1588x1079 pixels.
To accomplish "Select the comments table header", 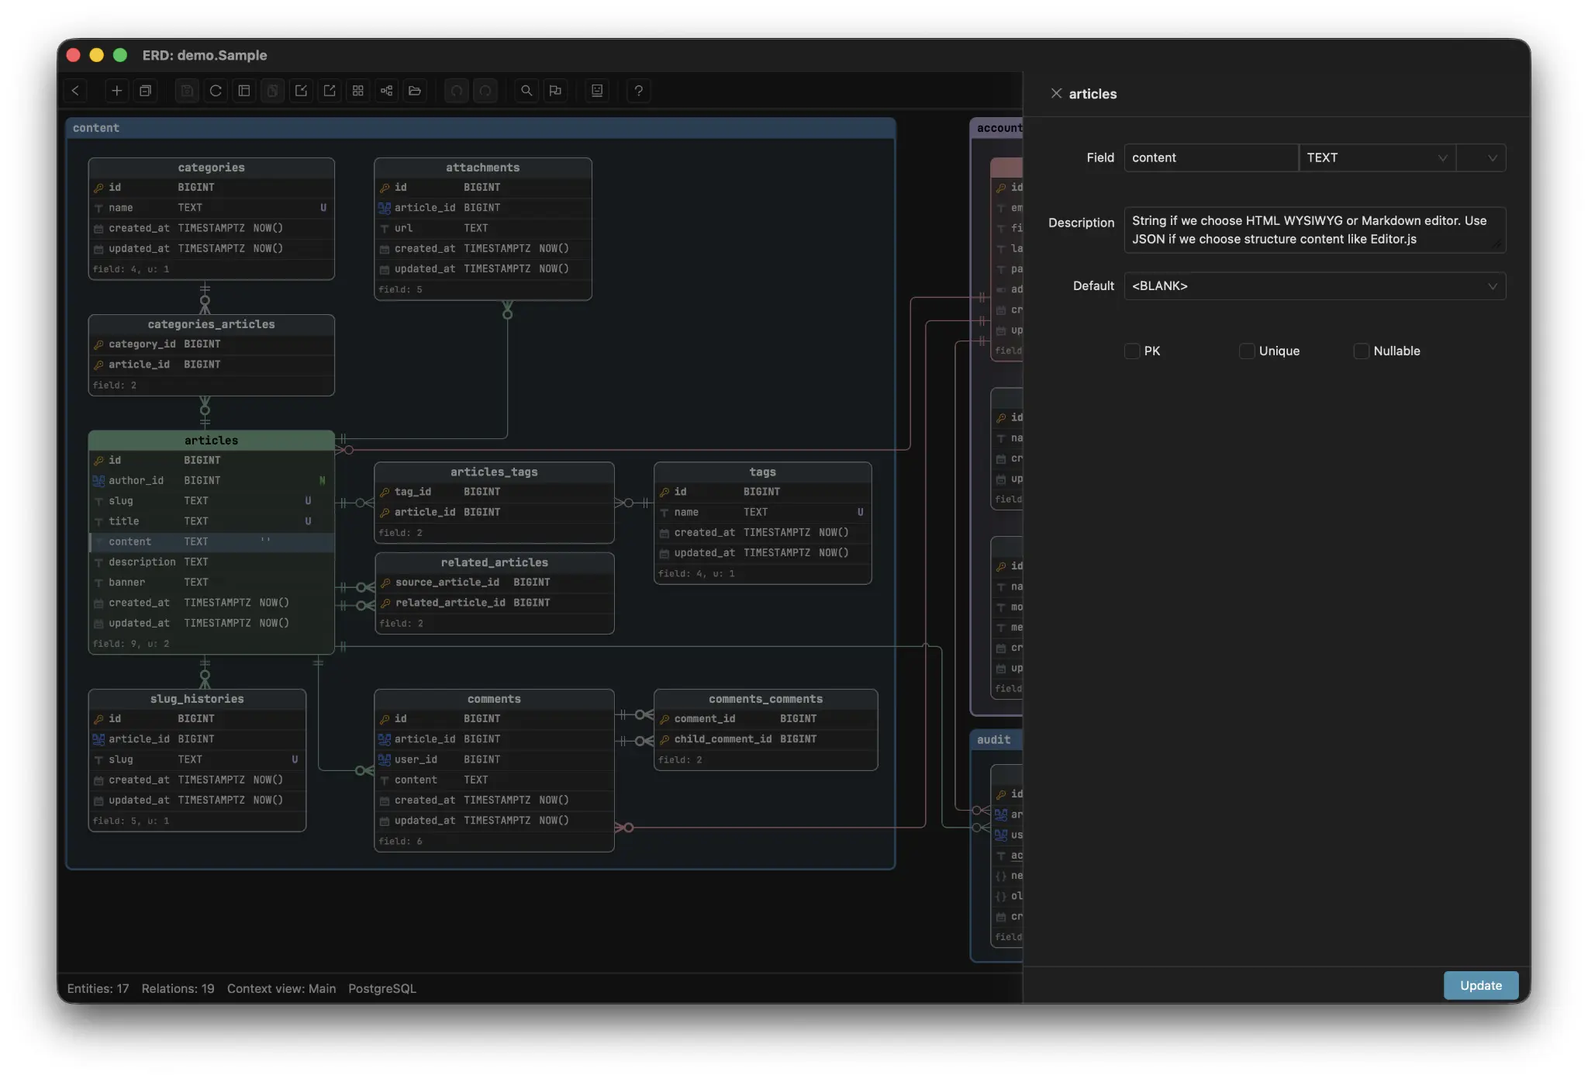I will [x=495, y=699].
